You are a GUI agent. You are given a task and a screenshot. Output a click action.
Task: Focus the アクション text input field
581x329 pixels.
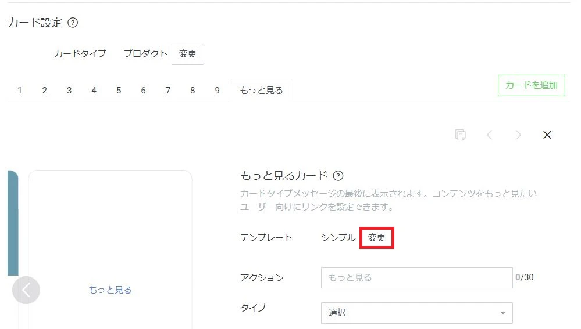417,278
